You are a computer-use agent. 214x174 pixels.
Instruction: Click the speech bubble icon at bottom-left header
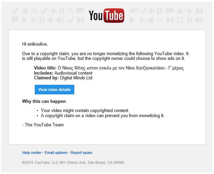point(15,20)
